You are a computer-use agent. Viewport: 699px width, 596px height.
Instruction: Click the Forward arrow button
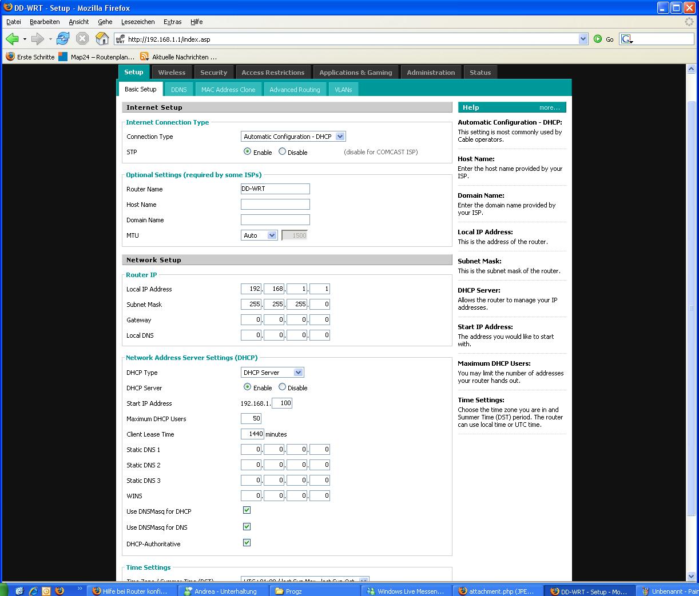pyautogui.click(x=37, y=39)
